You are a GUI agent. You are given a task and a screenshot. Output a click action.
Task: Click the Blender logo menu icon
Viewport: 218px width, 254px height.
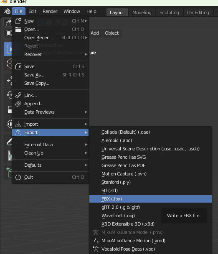(x=7, y=12)
